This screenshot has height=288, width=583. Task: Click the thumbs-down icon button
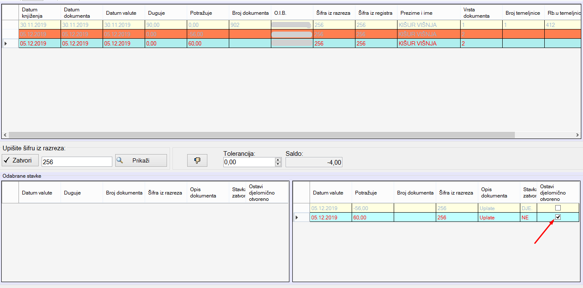(197, 160)
